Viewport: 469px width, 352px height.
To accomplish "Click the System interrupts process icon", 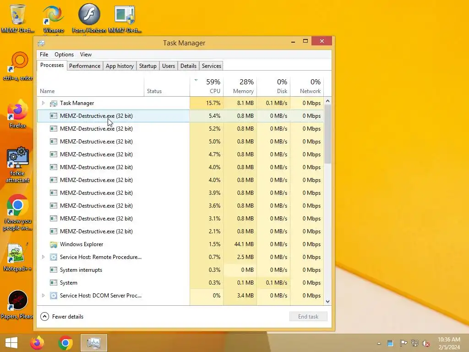I will pyautogui.click(x=54, y=270).
